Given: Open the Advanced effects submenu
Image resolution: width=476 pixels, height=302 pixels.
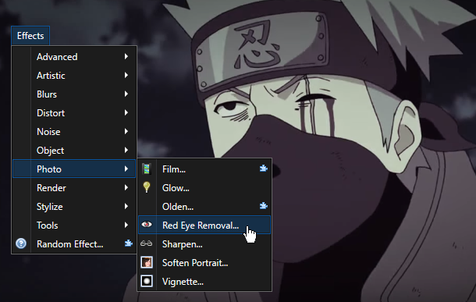Looking at the screenshot, I should pos(74,57).
